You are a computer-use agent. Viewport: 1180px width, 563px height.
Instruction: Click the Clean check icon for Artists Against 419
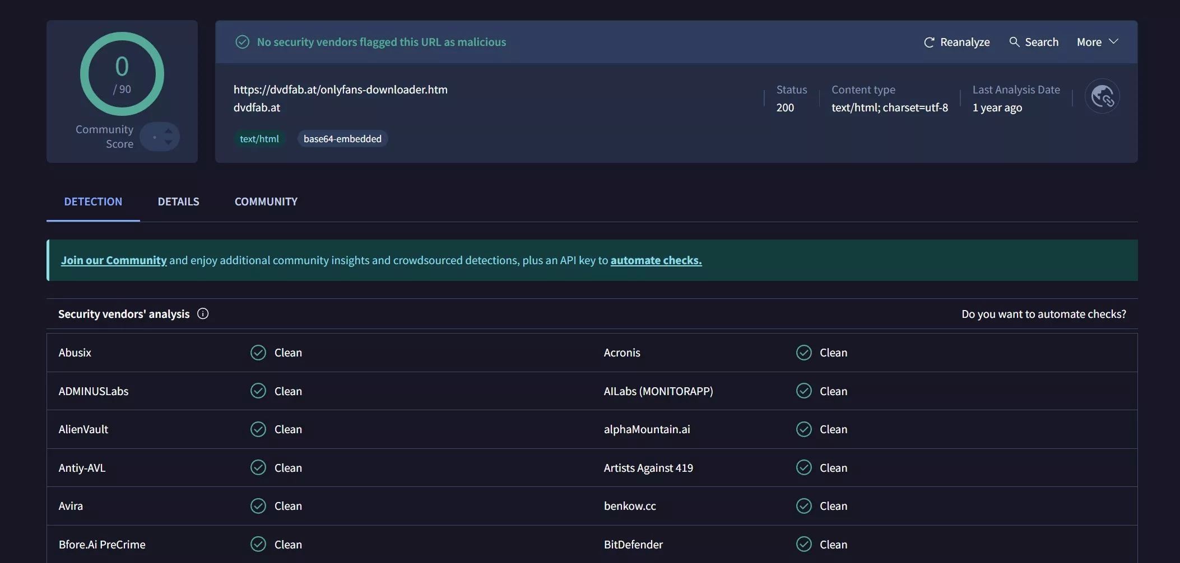click(803, 467)
